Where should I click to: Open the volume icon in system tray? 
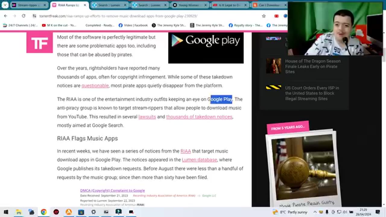click(x=345, y=212)
